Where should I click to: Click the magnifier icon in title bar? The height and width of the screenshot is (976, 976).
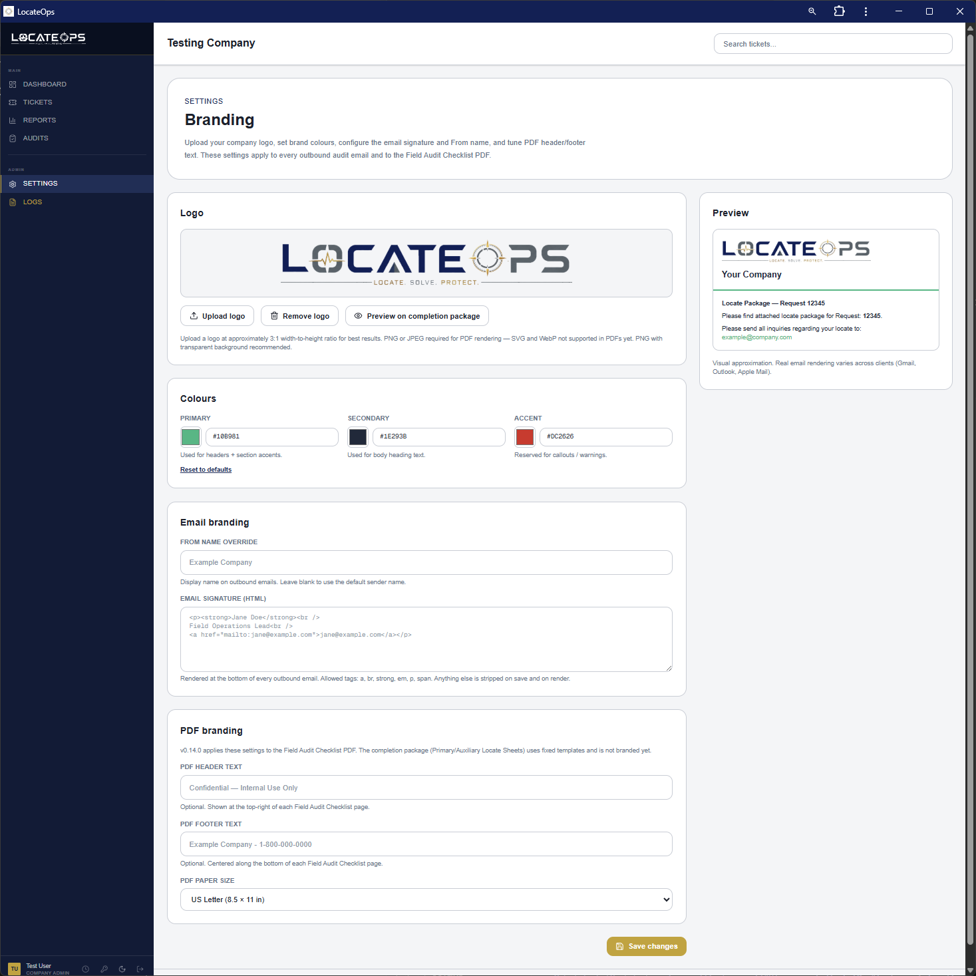pyautogui.click(x=812, y=11)
